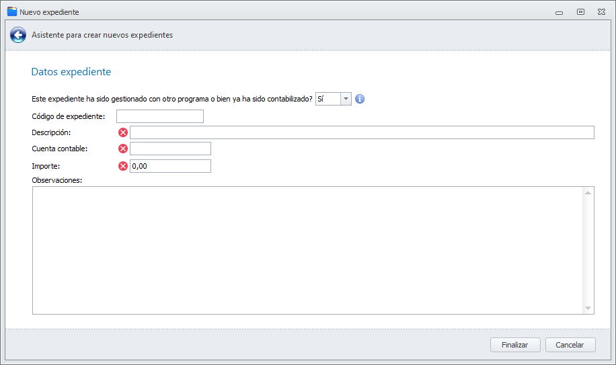Click the error icon beside Cuenta contable
The height and width of the screenshot is (365, 616).
(123, 149)
